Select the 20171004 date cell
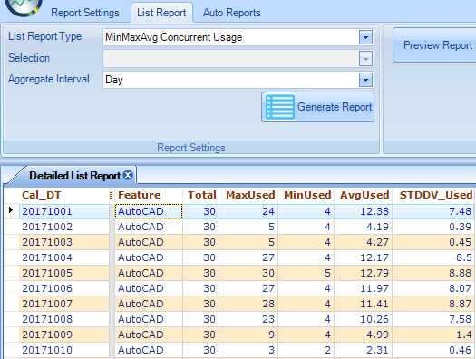Screen dimensions: 476x359 (64, 257)
